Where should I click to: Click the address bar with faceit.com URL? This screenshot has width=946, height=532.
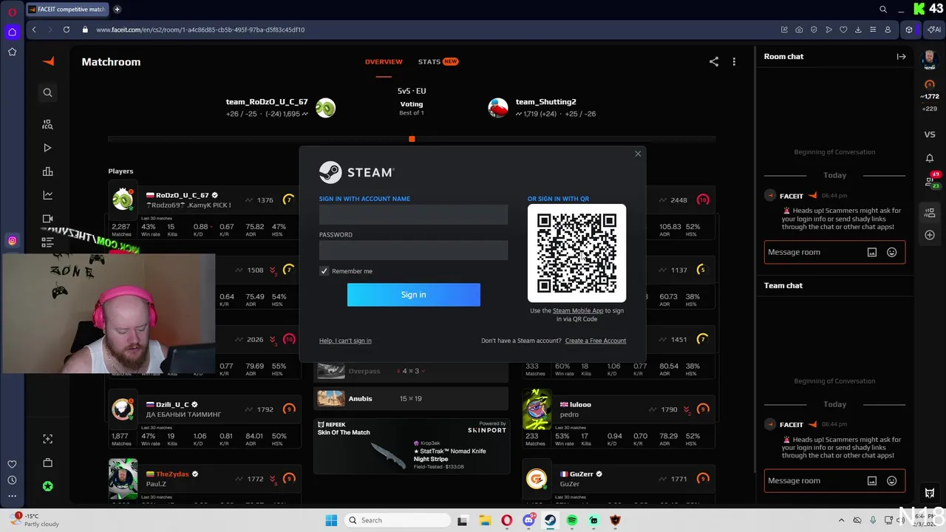tap(200, 30)
